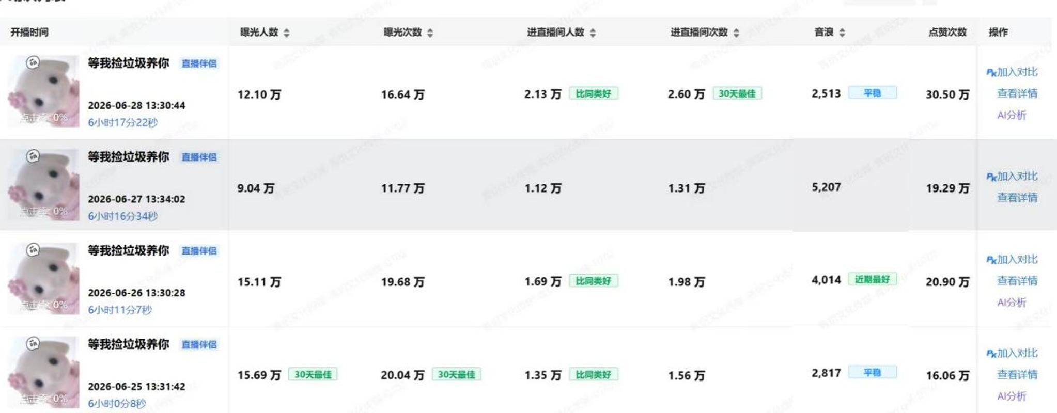Click the 30天最佳 badge beside 2.60 万

(x=737, y=93)
